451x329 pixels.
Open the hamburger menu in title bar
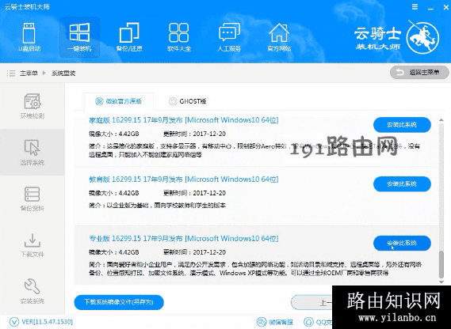coord(415,7)
